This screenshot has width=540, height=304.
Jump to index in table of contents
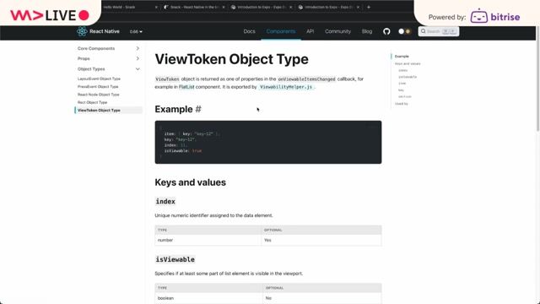tap(403, 70)
